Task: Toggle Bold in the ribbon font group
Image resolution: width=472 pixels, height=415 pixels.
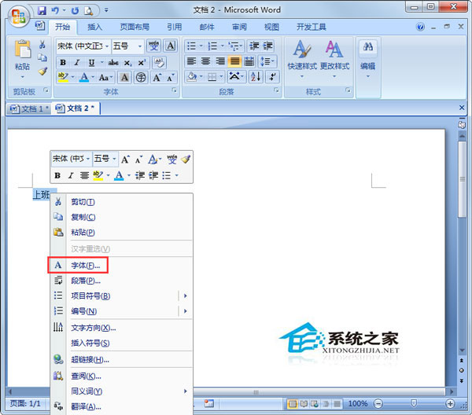Action: point(63,62)
